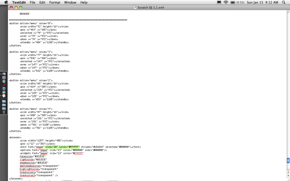The image size is (290, 181).
Task: Open the Edit menu
Action: pos(42,3)
